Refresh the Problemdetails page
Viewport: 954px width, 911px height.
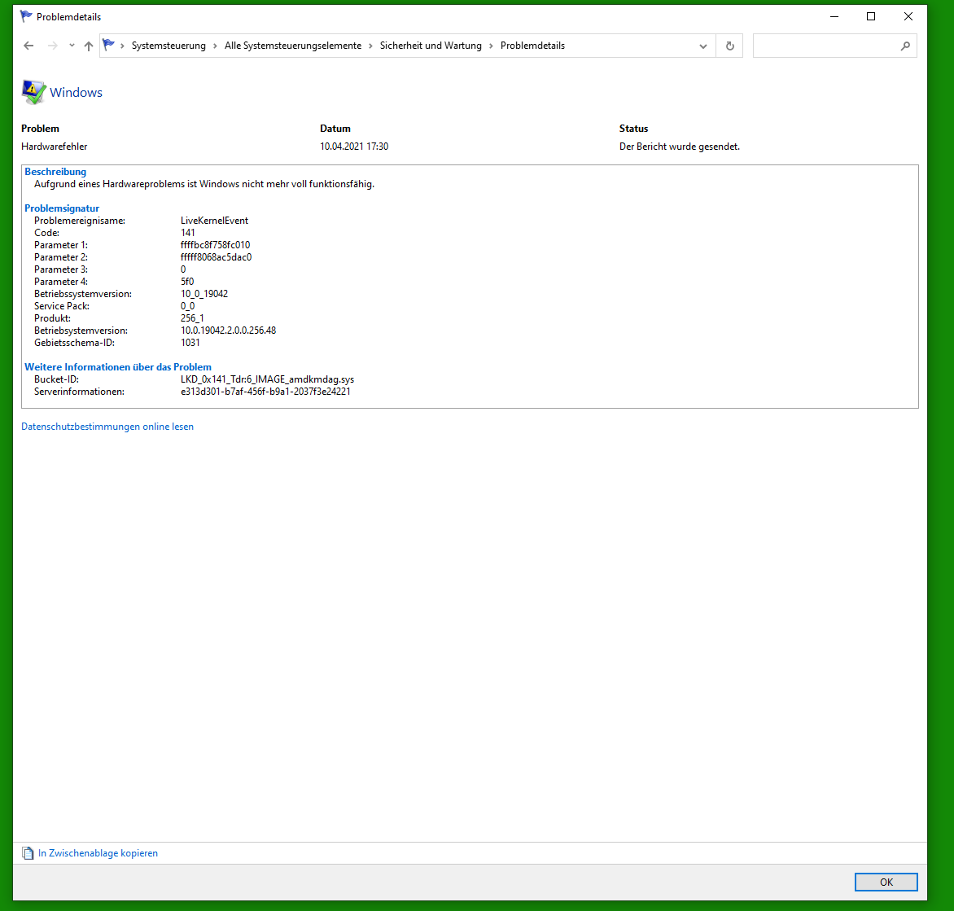[x=729, y=46]
